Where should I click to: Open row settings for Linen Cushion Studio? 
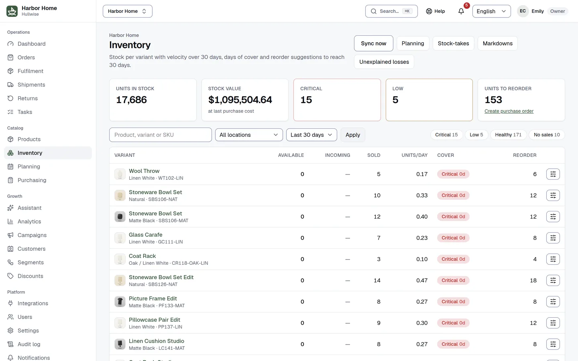(553, 344)
